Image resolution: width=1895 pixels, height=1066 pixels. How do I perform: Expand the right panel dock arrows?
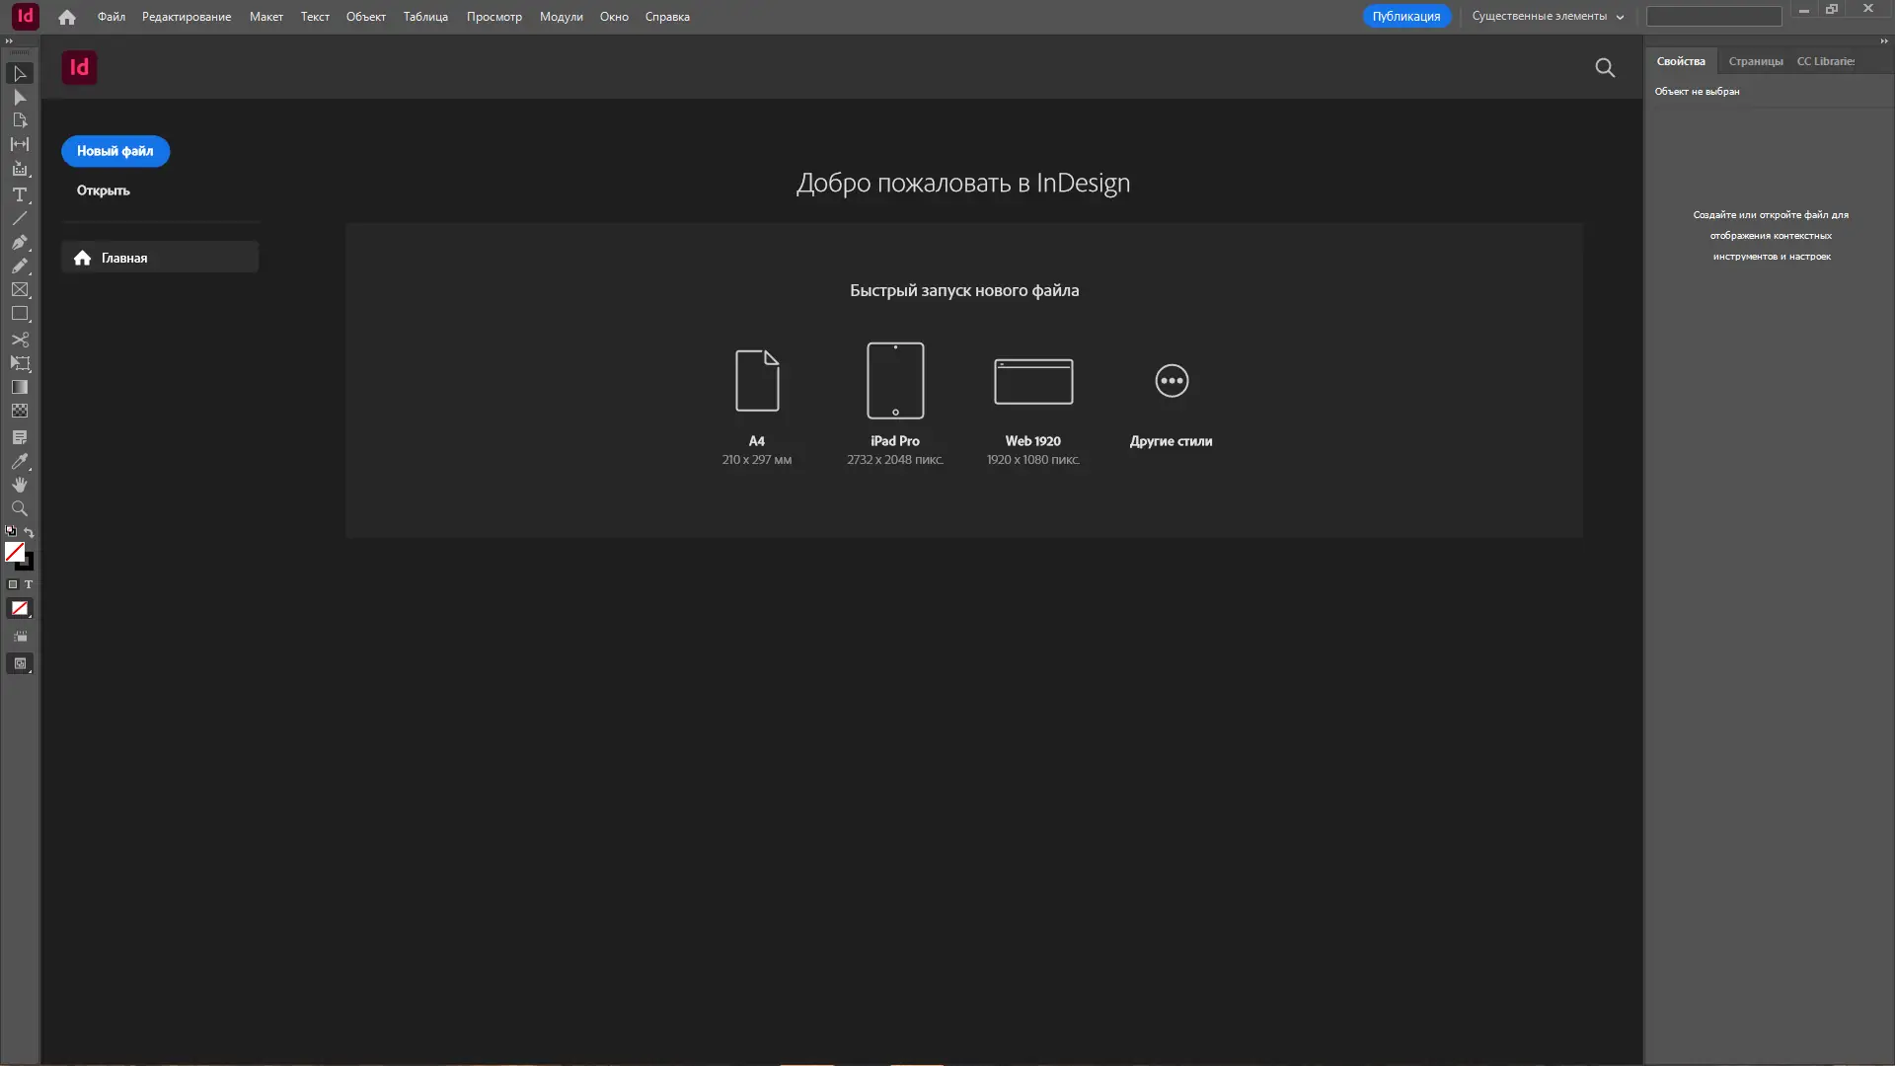(x=1883, y=41)
